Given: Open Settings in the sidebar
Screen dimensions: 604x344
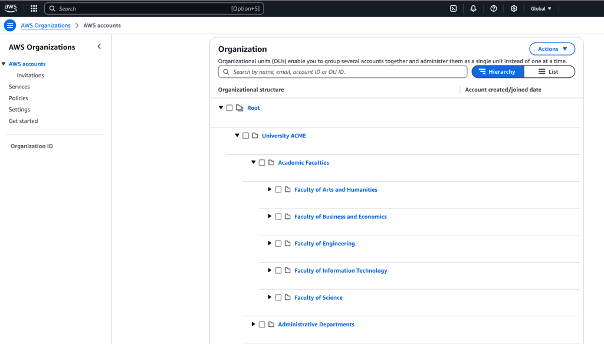Looking at the screenshot, I should pyautogui.click(x=19, y=109).
